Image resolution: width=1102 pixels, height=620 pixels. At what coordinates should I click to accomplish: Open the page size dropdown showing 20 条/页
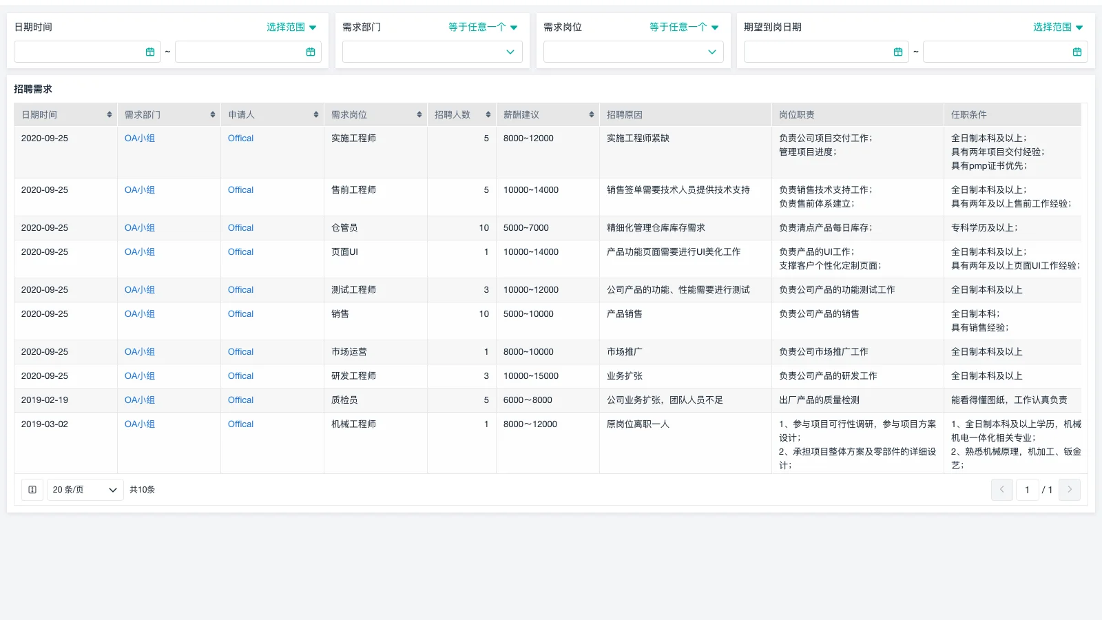coord(84,490)
